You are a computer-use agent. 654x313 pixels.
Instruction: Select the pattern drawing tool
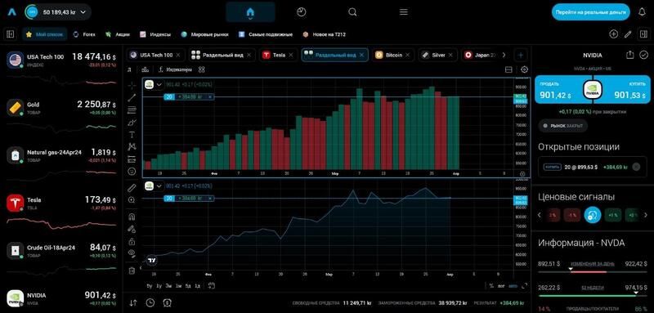[132, 146]
